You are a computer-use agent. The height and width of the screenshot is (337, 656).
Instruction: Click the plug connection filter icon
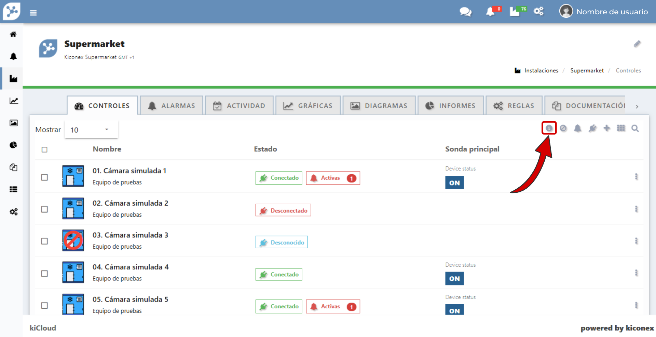click(x=592, y=128)
